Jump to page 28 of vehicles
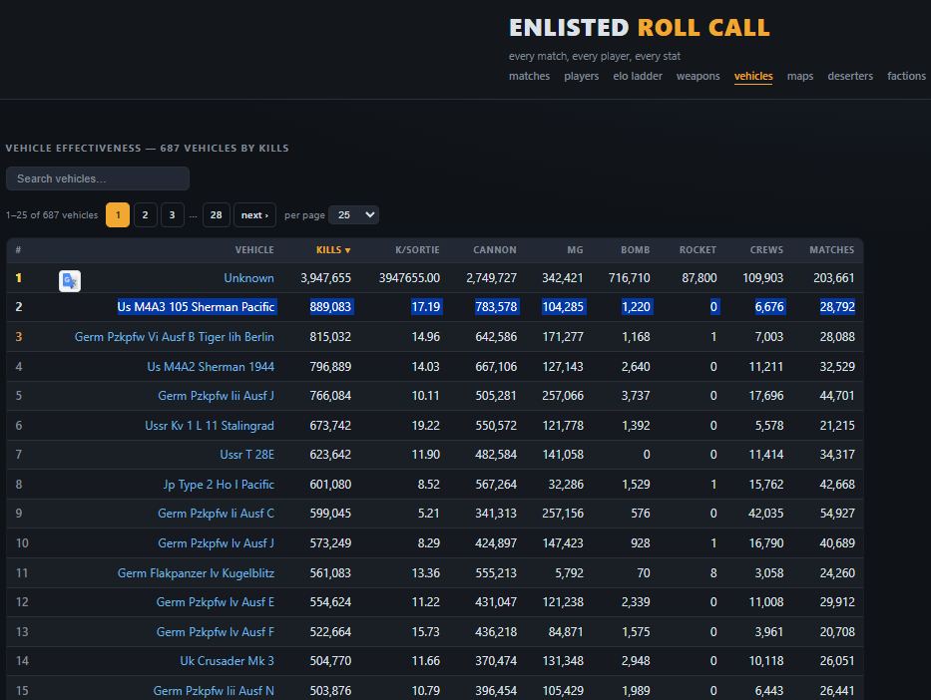Image resolution: width=931 pixels, height=700 pixels. pyautogui.click(x=217, y=214)
